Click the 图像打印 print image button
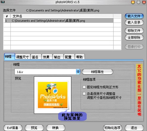Screen dimensions: 147x131 tap(134, 47)
